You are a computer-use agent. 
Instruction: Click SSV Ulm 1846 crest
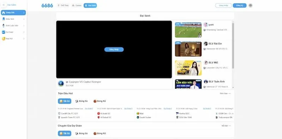[x=177, y=117]
